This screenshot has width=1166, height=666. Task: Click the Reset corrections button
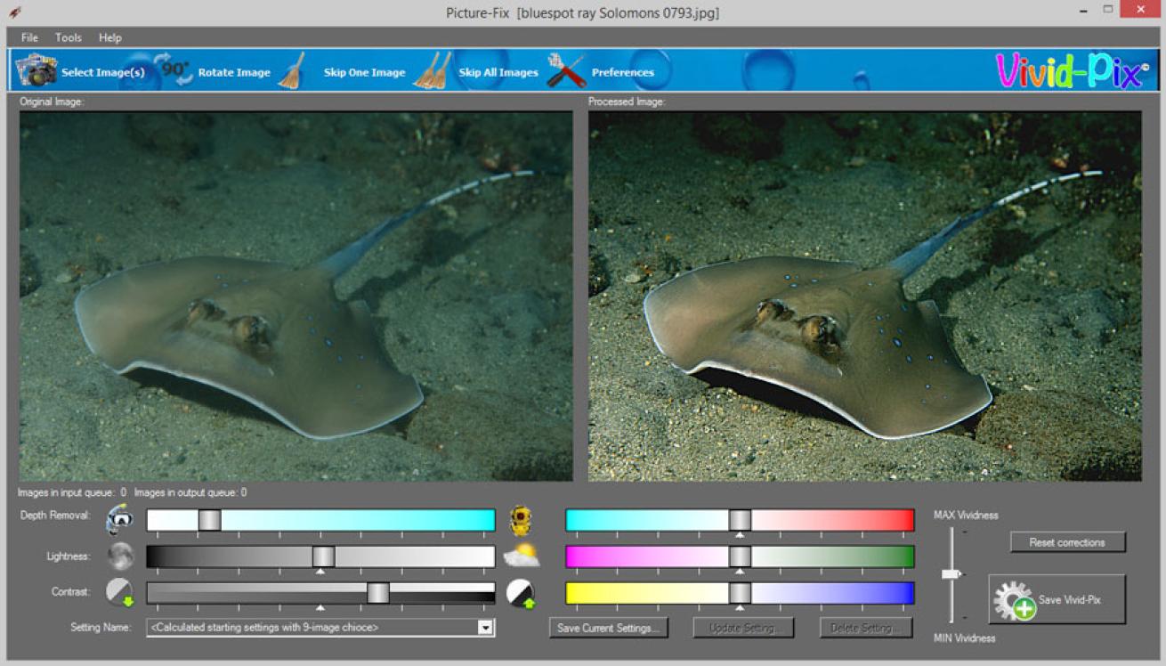(1067, 542)
